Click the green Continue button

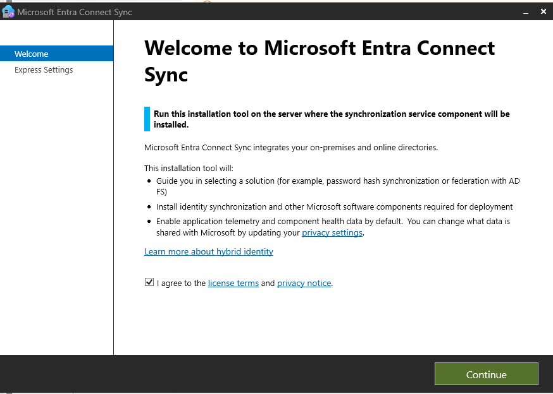coord(487,374)
